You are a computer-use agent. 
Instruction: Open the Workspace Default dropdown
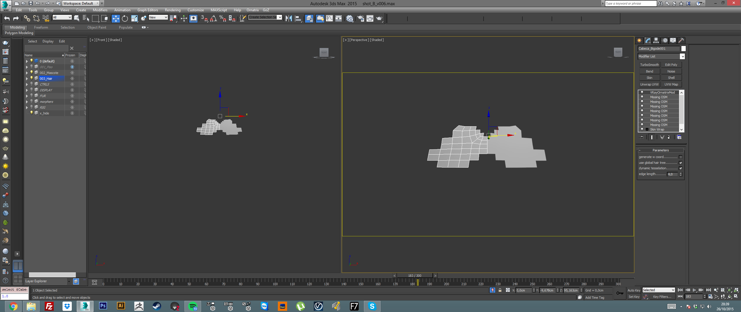pyautogui.click(x=81, y=3)
